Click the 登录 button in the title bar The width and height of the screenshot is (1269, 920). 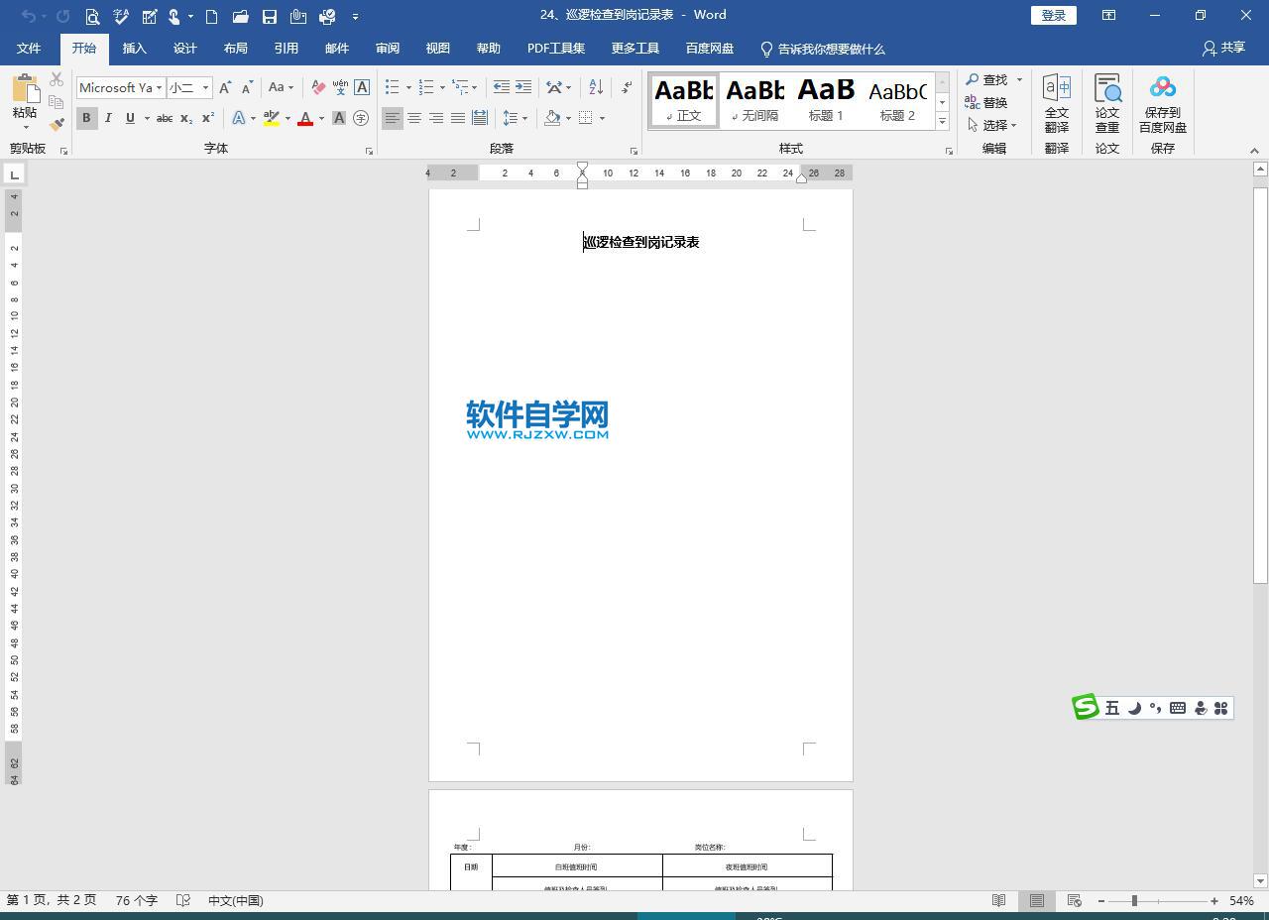click(x=1053, y=15)
